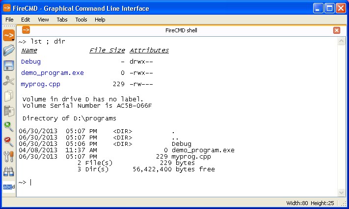Click Width:80 in the status bar
349x209 pixels.
pyautogui.click(x=297, y=203)
